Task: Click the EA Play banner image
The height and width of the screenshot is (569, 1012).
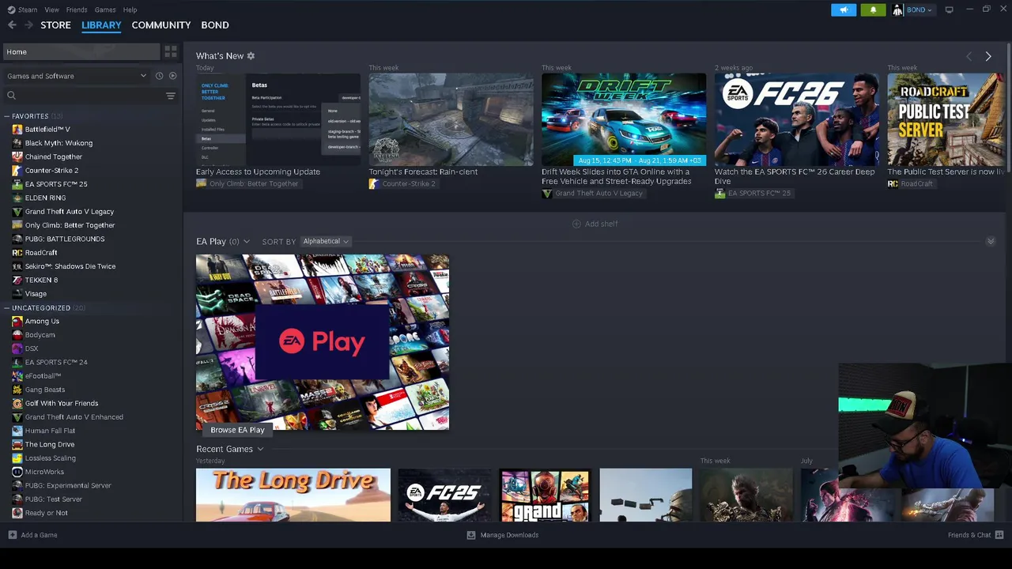Action: click(x=323, y=342)
